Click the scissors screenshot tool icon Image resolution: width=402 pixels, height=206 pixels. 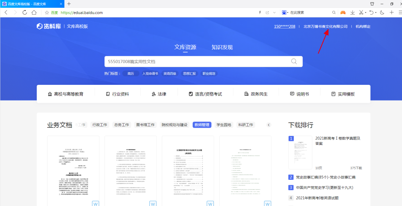pyautogui.click(x=361, y=13)
